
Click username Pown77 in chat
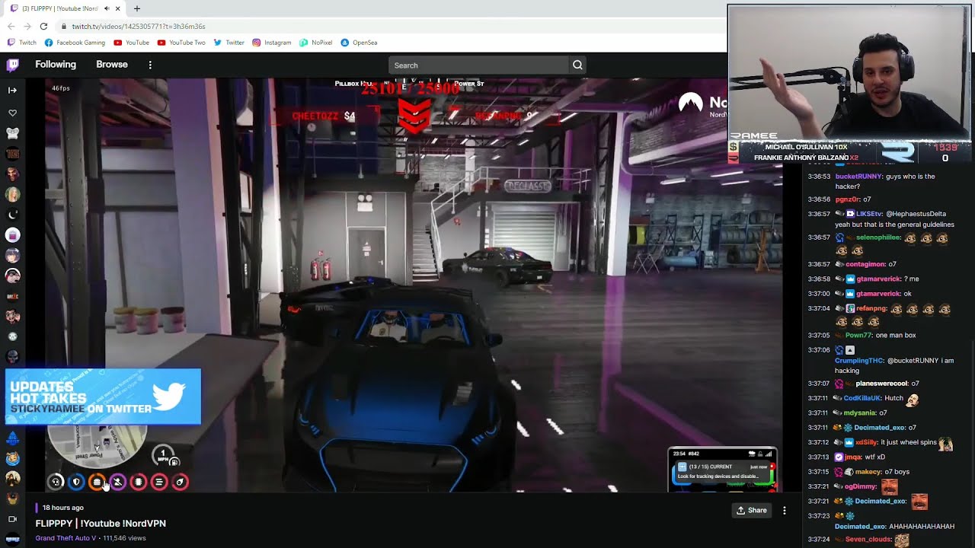[858, 336]
